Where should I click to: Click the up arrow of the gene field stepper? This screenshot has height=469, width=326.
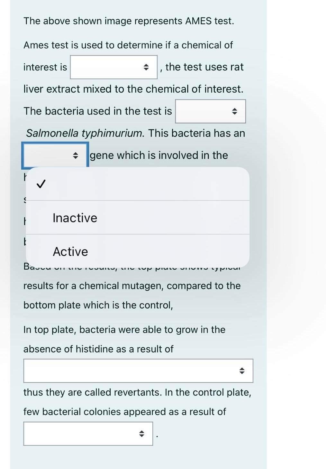point(75,153)
